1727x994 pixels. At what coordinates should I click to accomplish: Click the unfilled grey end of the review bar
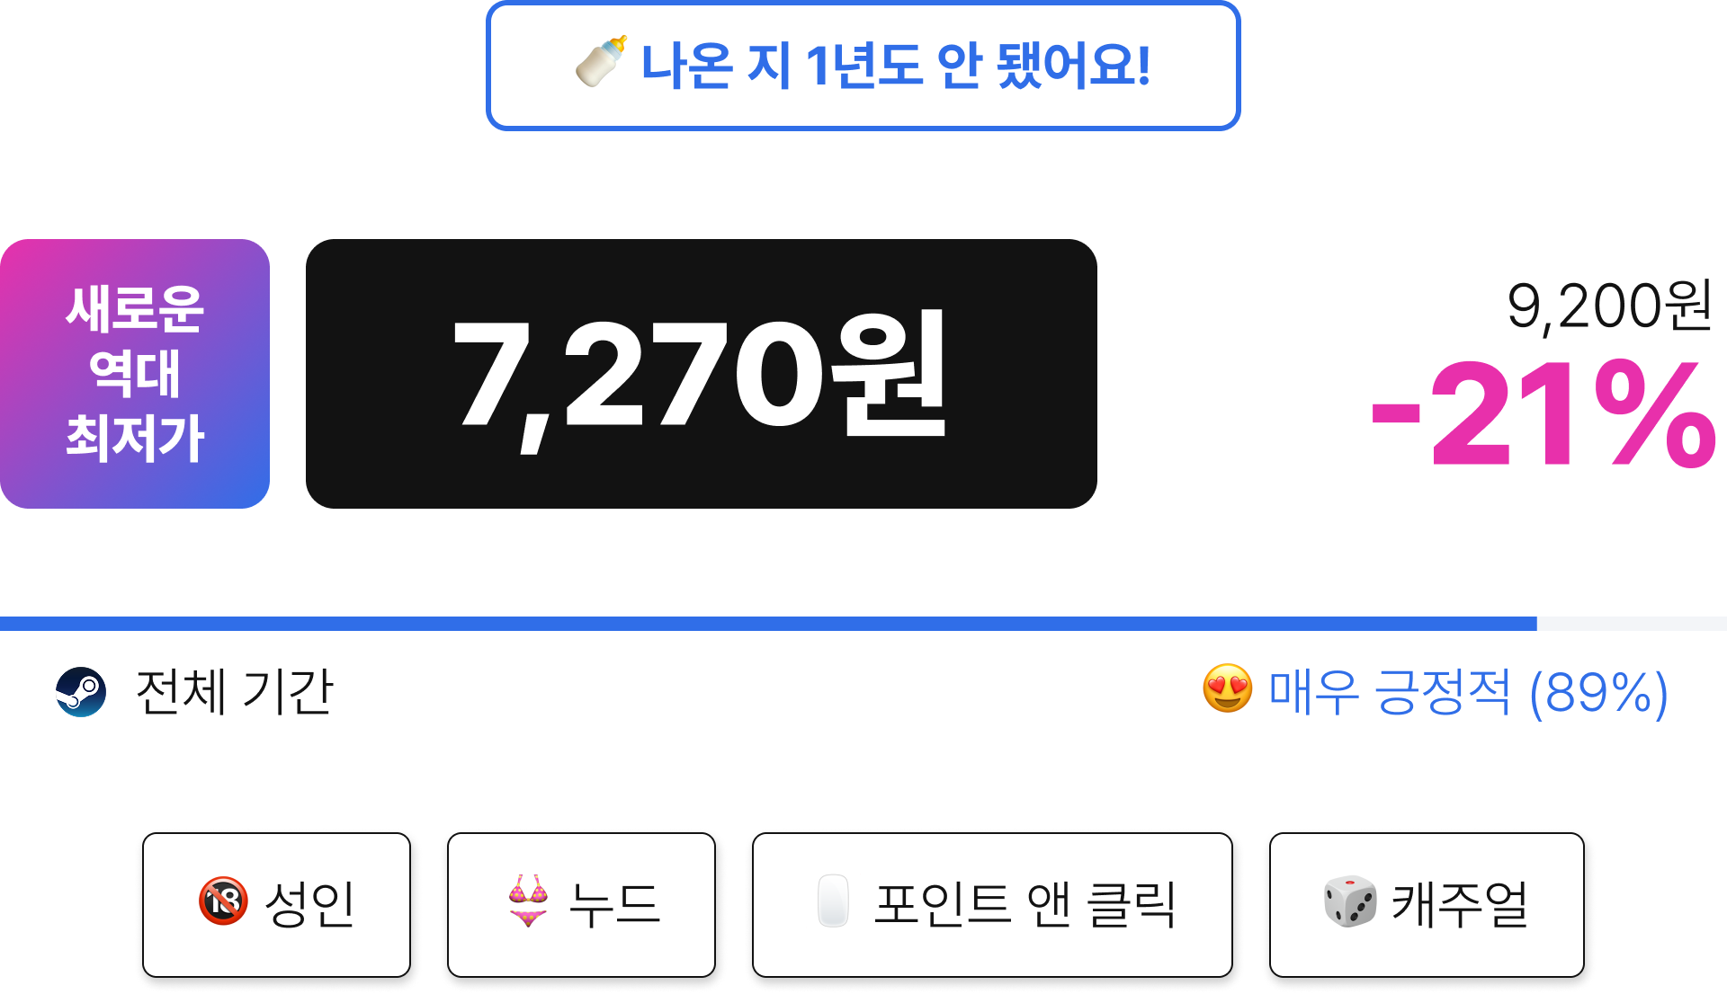tap(1632, 624)
